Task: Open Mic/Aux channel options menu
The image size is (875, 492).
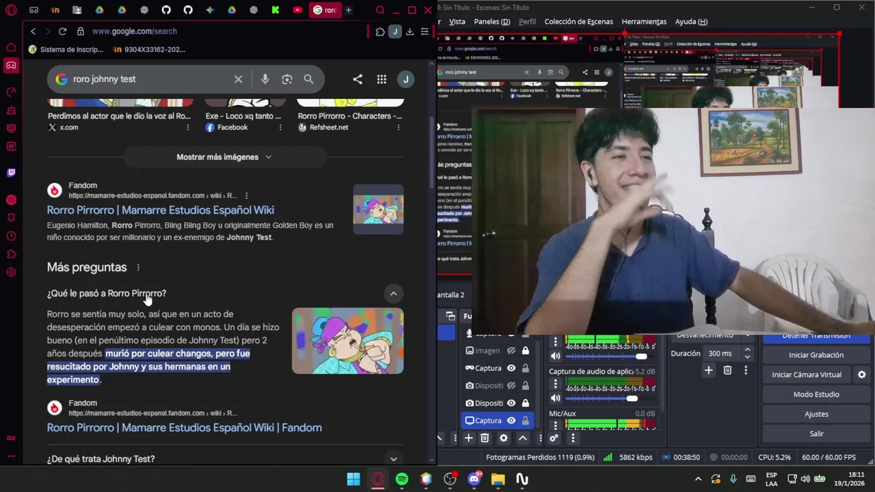Action: tap(555, 426)
